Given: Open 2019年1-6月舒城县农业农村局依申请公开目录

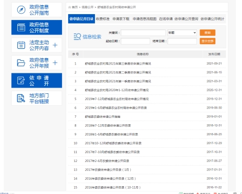Looking at the screenshot, I should (x=116, y=108).
